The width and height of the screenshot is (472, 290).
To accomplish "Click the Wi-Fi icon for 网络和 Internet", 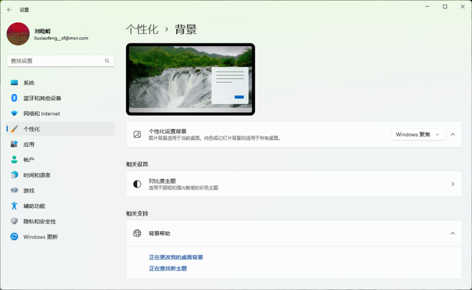I will click(x=14, y=114).
